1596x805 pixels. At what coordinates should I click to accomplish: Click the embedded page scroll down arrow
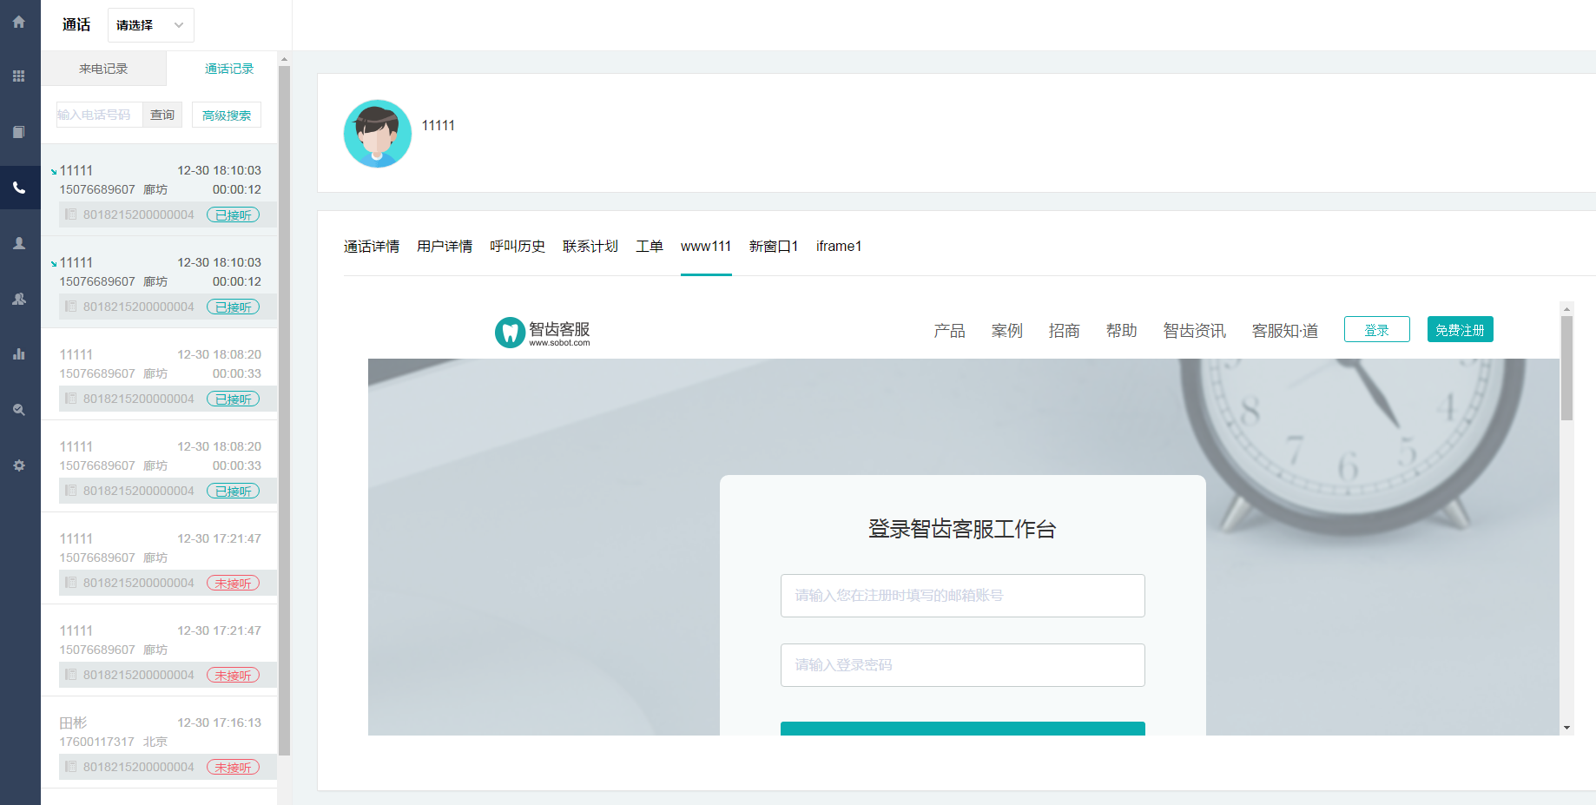pos(1567,728)
